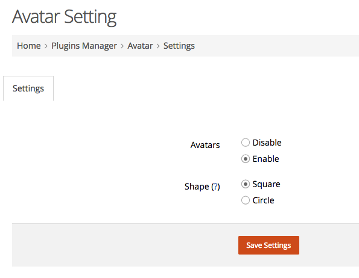Image resolution: width=359 pixels, height=278 pixels.
Task: Click the chevron separator after Home
Action: (46, 46)
